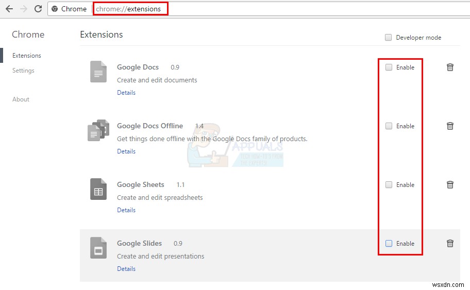Remove Google Docs Offline with the trash icon
The height and width of the screenshot is (290, 470).
(x=450, y=126)
